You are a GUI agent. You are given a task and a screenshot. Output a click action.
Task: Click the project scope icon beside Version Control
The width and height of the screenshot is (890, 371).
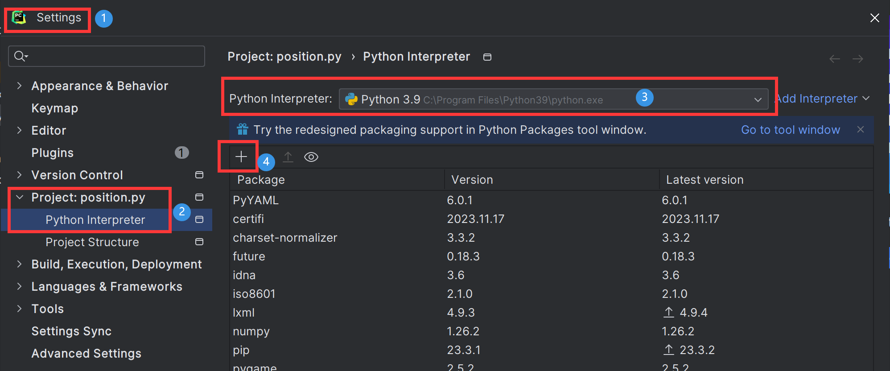(199, 175)
